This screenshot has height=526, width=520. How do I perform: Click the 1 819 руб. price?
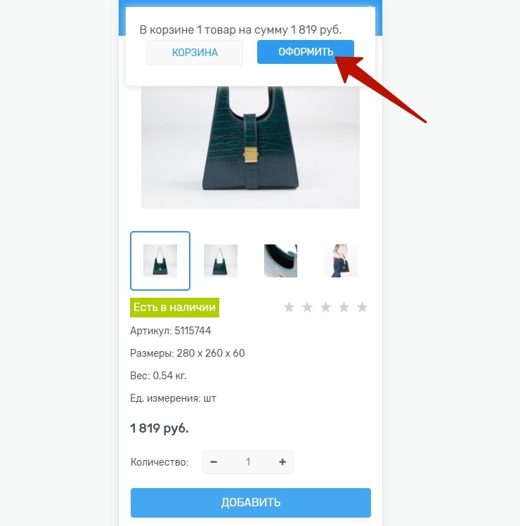160,428
